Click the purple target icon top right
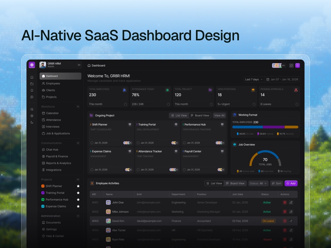 [x=298, y=65]
